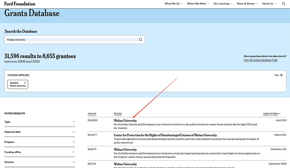290x168 pixels.
Task: Open the About Us menu
Action: pyautogui.click(x=269, y=3)
